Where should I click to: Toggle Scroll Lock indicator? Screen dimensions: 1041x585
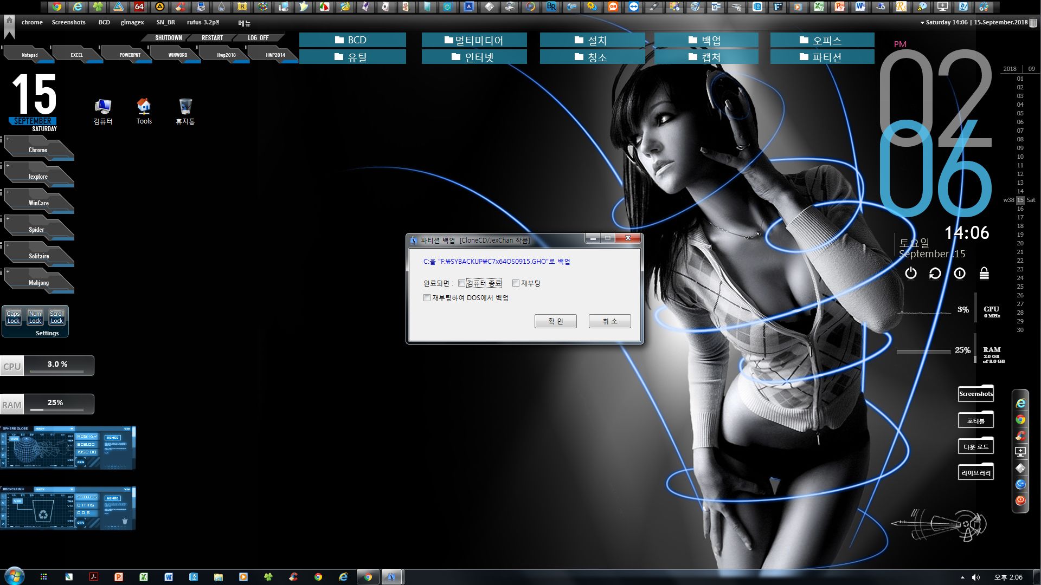pyautogui.click(x=57, y=317)
